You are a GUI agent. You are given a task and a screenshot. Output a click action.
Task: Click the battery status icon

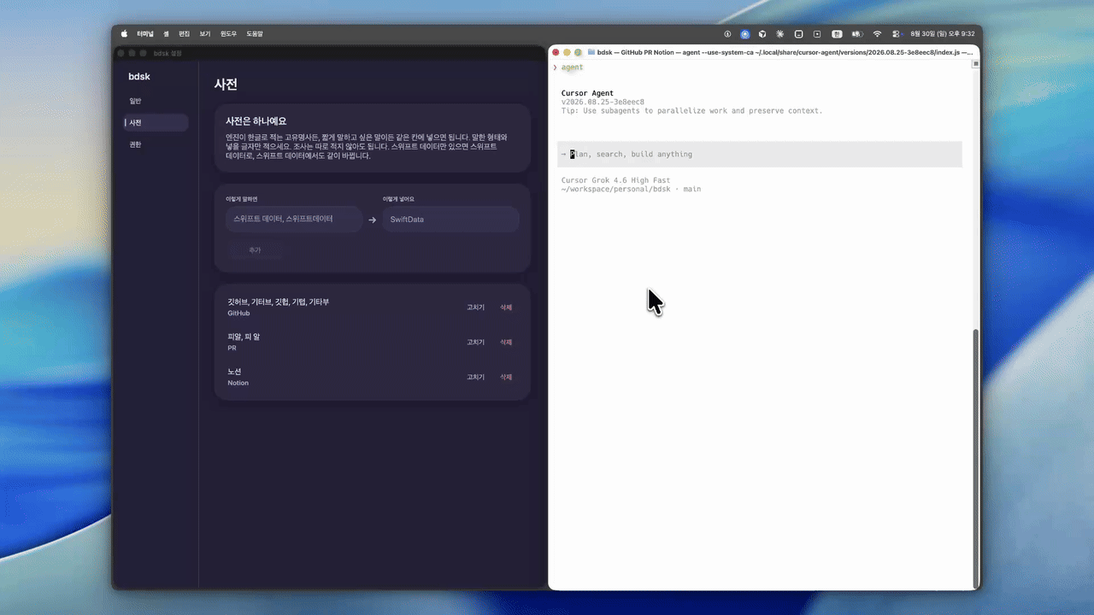[x=856, y=34]
